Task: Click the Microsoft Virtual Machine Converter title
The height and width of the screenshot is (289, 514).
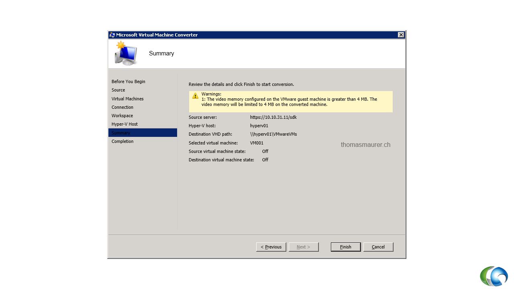Action: click(x=157, y=35)
